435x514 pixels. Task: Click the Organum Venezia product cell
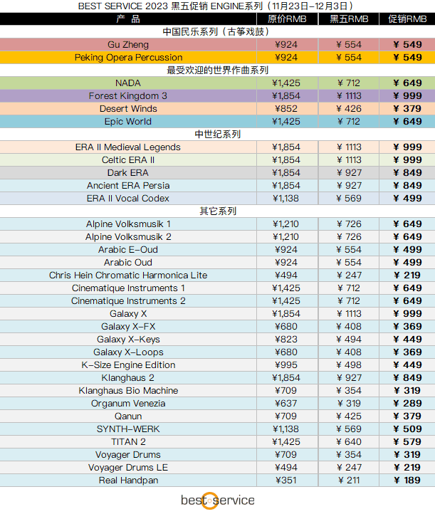[x=128, y=403]
